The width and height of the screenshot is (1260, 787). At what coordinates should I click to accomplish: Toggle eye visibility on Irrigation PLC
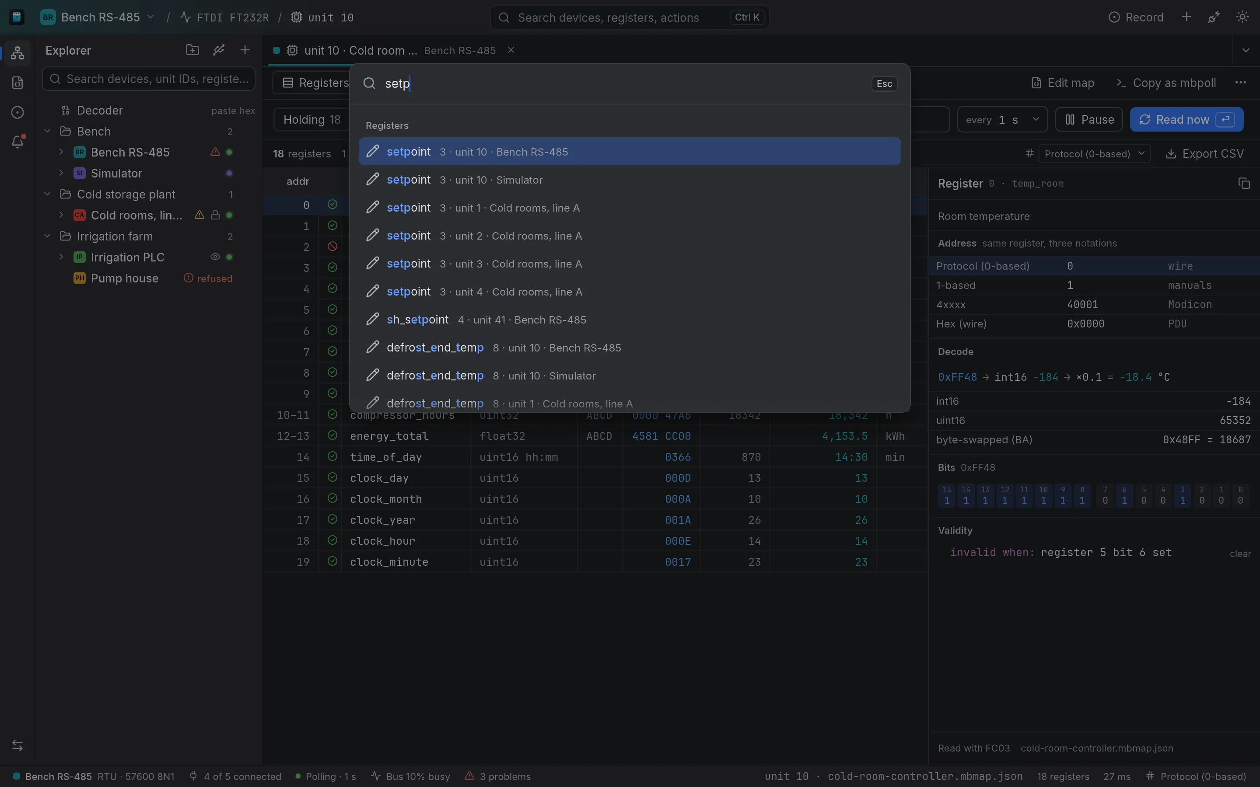pos(214,257)
